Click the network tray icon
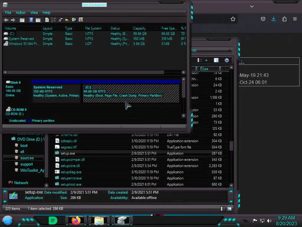Image resolution: width=302 pixels, height=227 pixels. (262, 220)
